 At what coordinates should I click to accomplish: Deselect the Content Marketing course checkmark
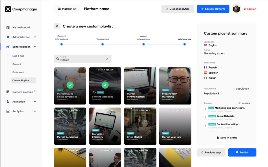coord(105,85)
